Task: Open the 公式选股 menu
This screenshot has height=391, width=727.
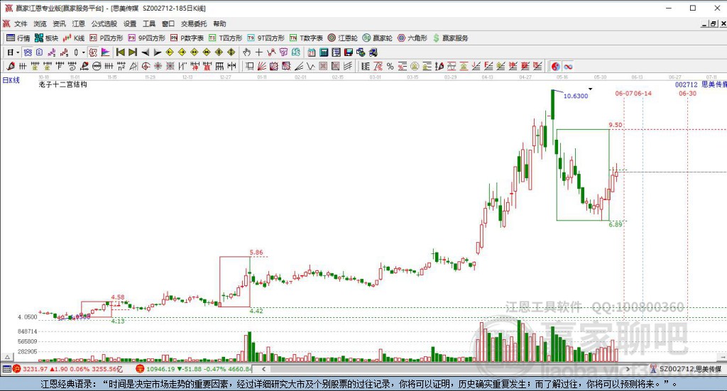Action: click(x=104, y=23)
